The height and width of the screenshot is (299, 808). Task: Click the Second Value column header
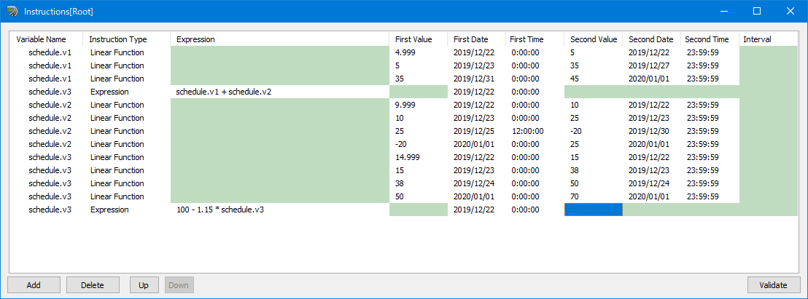pos(593,39)
